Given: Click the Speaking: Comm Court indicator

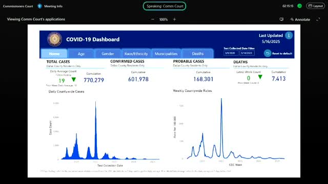Looking at the screenshot, I should (x=165, y=6).
